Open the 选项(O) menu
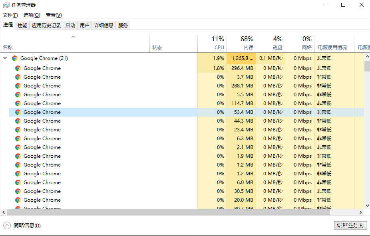Screen dimensions: 370x236 coord(32,15)
